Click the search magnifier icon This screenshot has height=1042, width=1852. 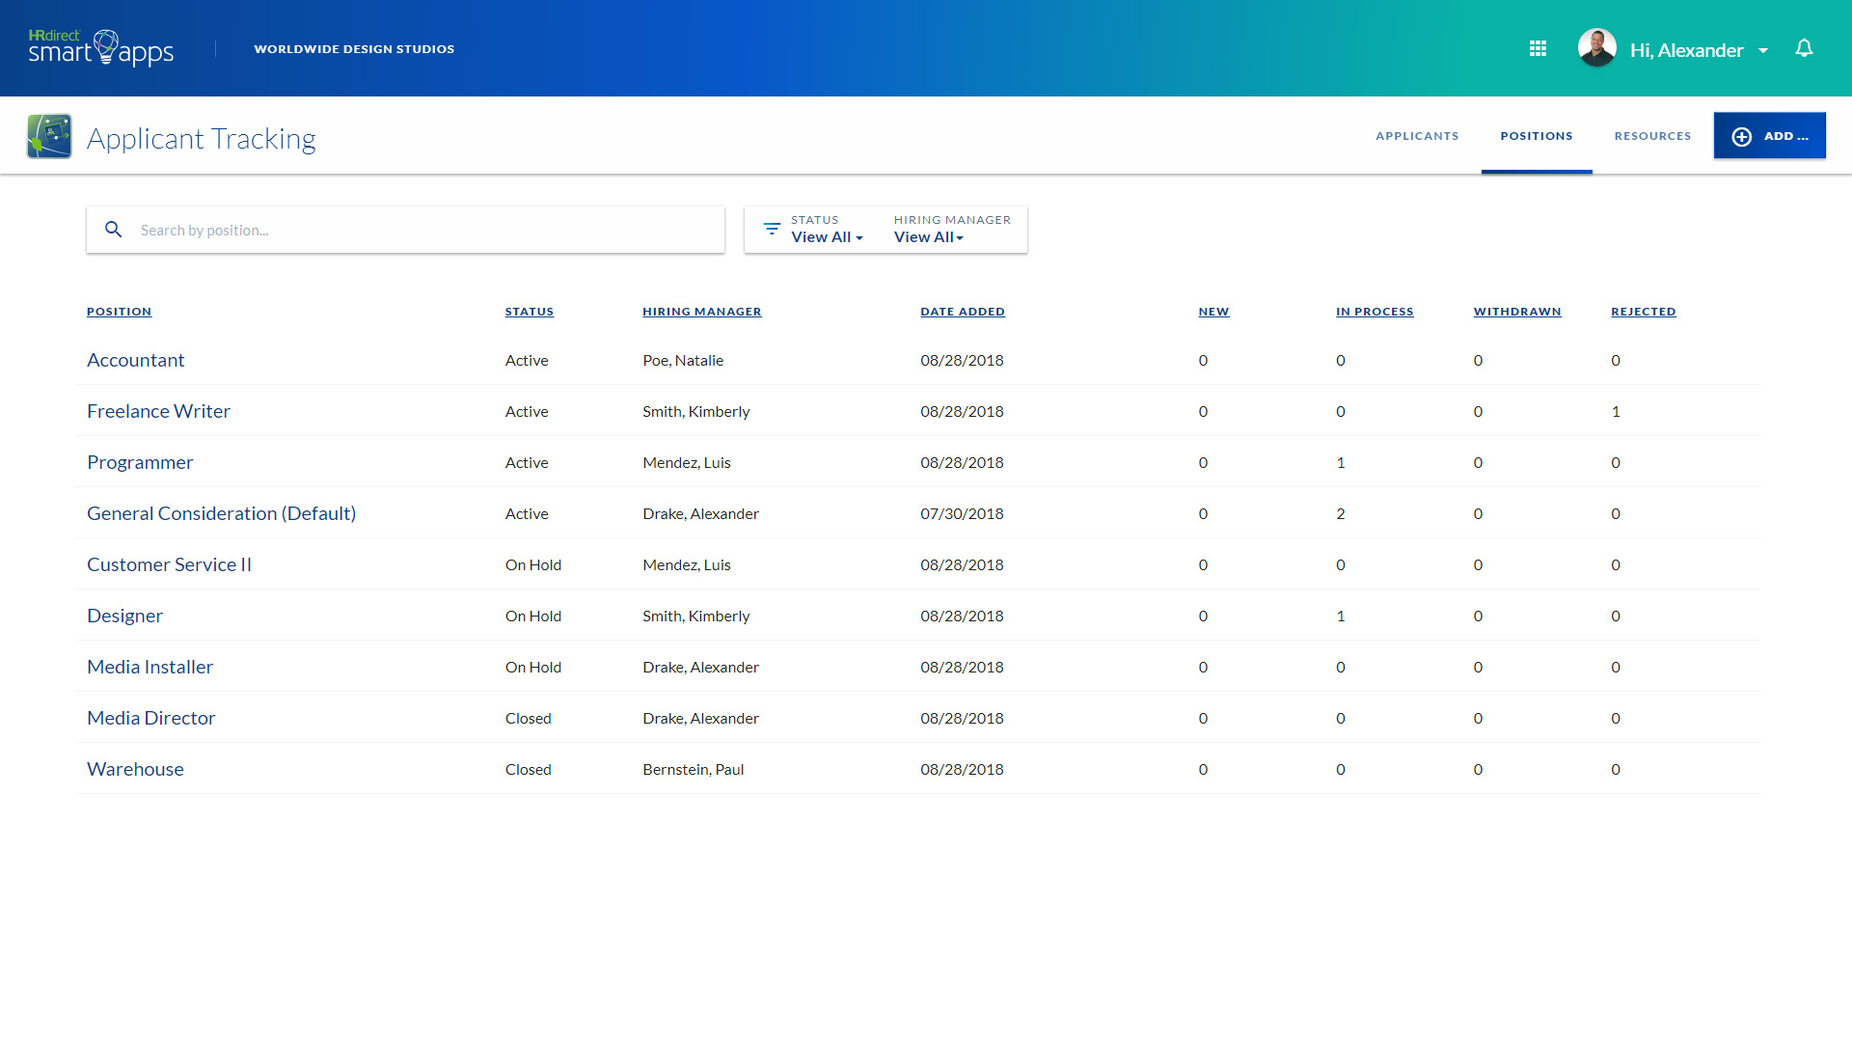[x=113, y=230]
